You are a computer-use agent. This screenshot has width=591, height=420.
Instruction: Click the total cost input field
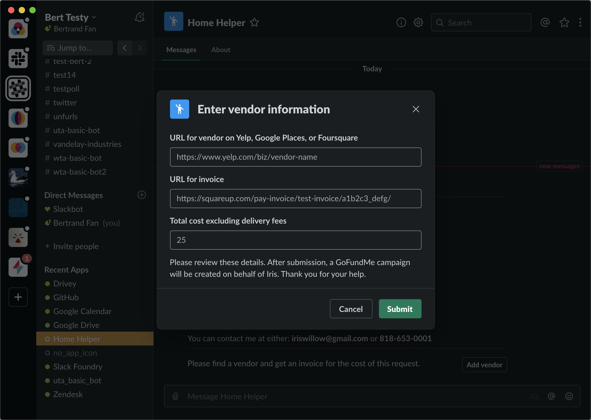click(x=295, y=240)
